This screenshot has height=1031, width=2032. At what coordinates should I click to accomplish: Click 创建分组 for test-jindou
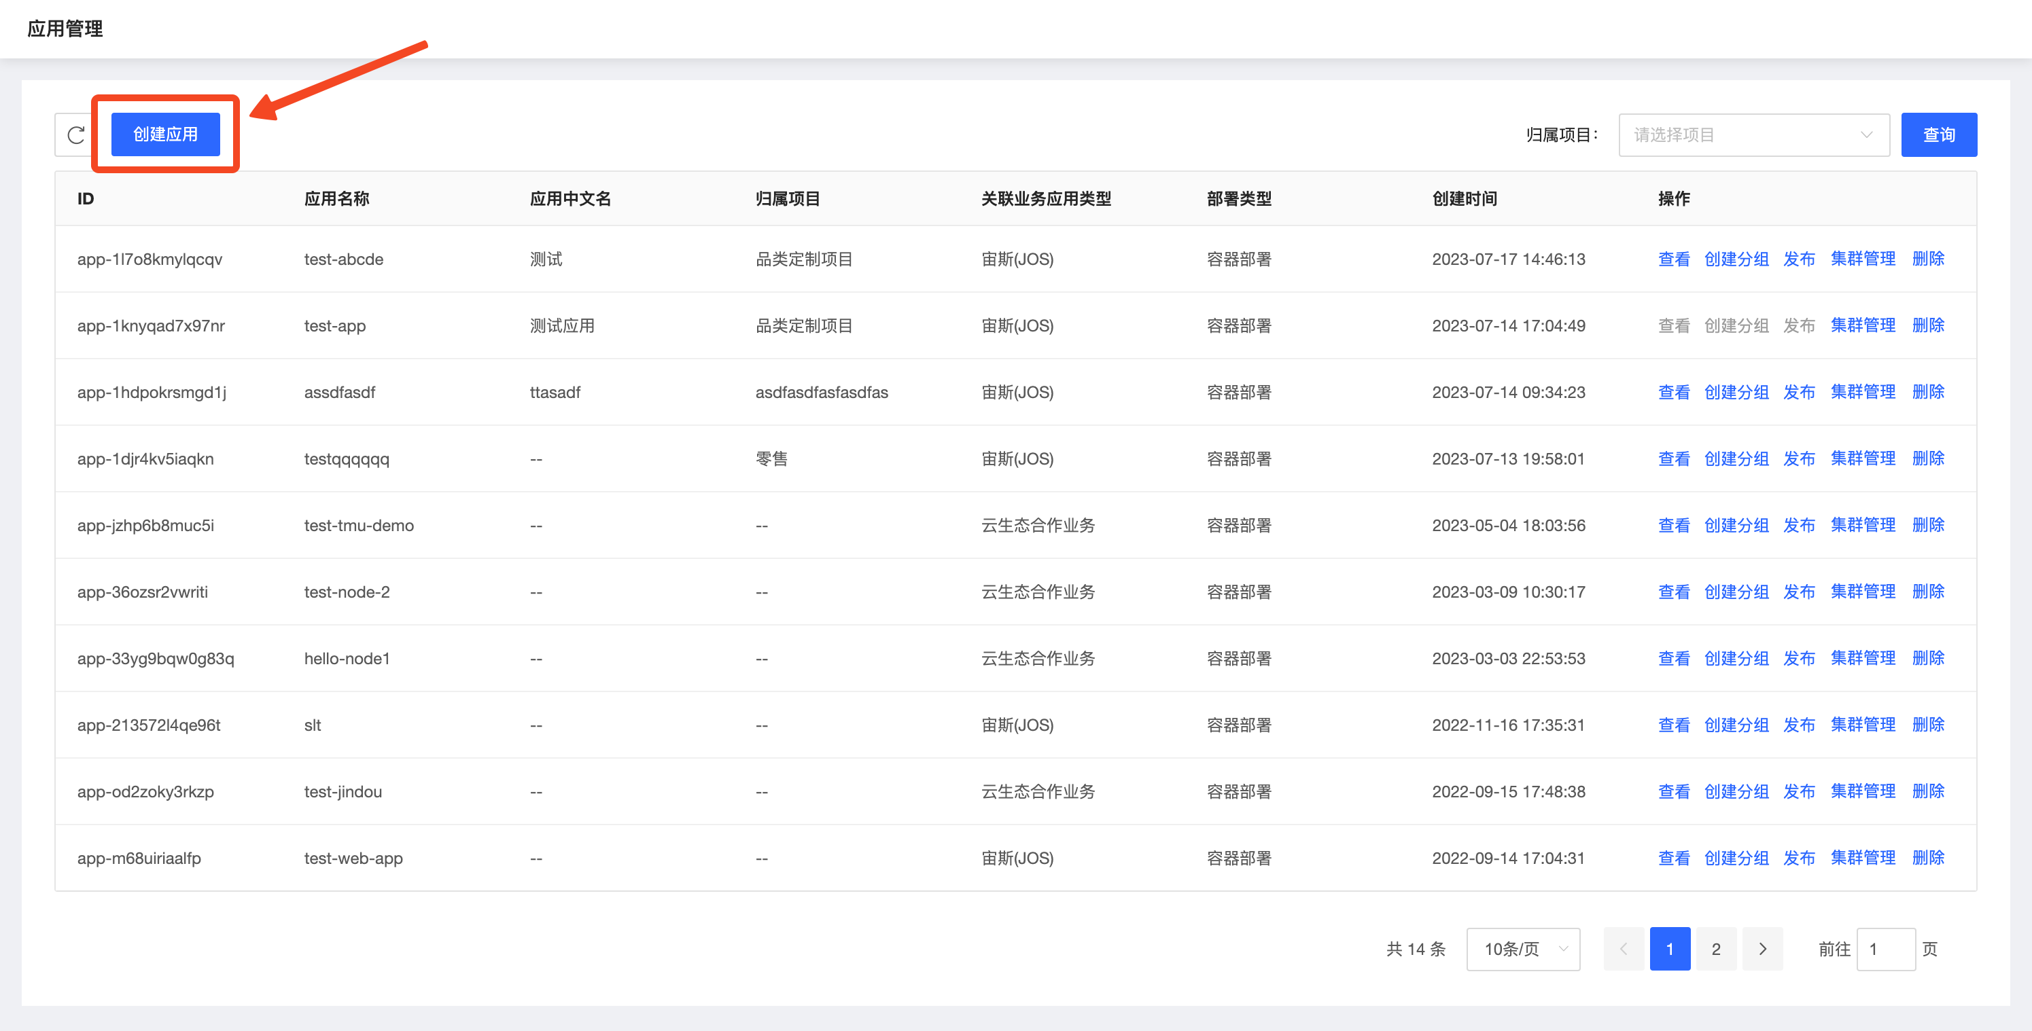point(1736,791)
